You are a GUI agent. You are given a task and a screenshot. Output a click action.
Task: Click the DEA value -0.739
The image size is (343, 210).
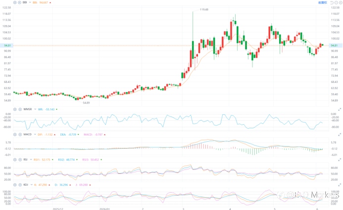[72, 134]
